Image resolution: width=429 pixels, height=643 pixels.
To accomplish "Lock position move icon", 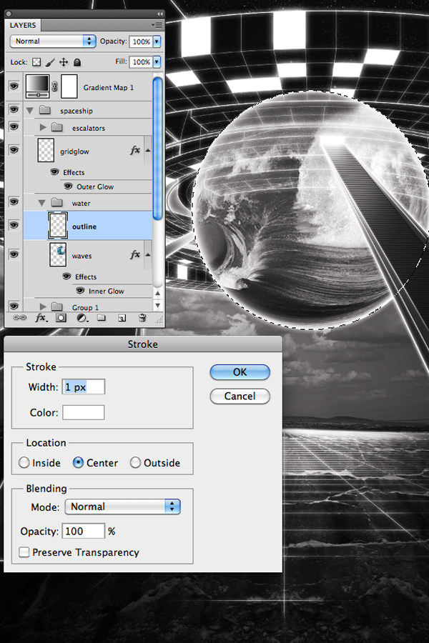I will (63, 62).
